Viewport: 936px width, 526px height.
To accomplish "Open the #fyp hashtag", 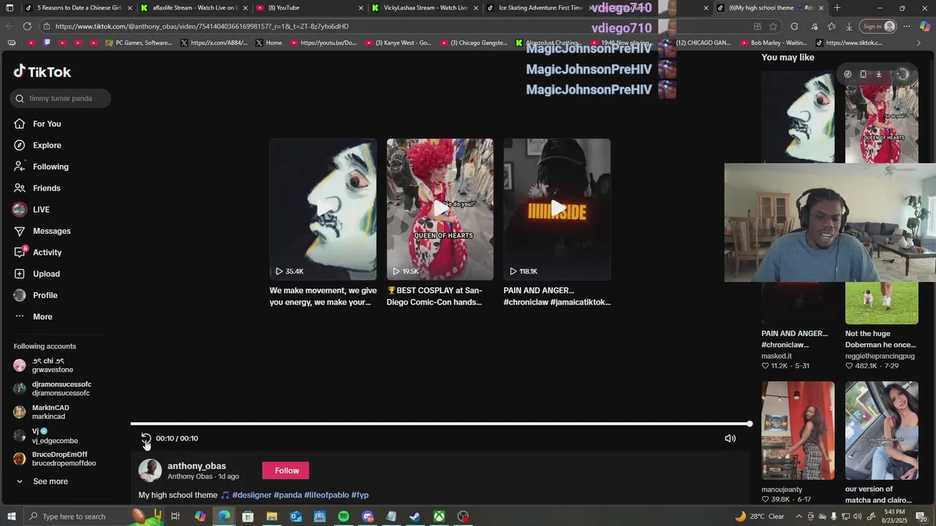I will [360, 495].
